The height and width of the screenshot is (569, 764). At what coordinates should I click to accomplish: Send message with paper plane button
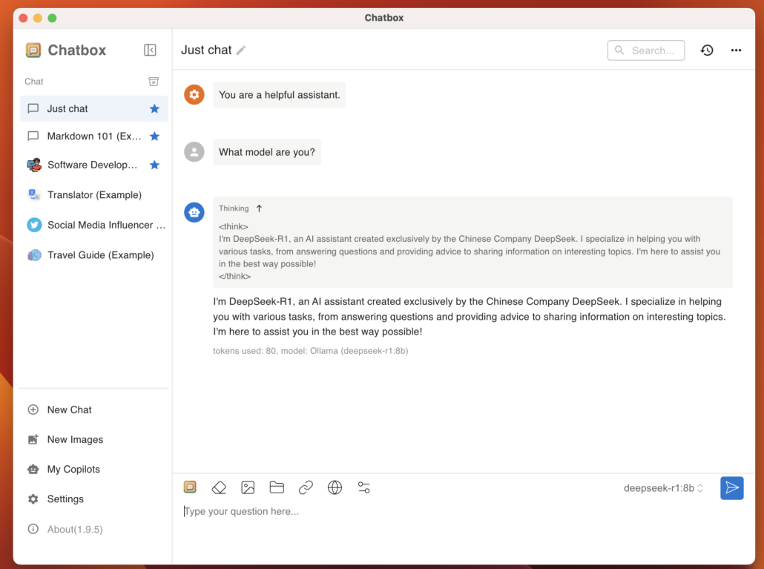[732, 488]
